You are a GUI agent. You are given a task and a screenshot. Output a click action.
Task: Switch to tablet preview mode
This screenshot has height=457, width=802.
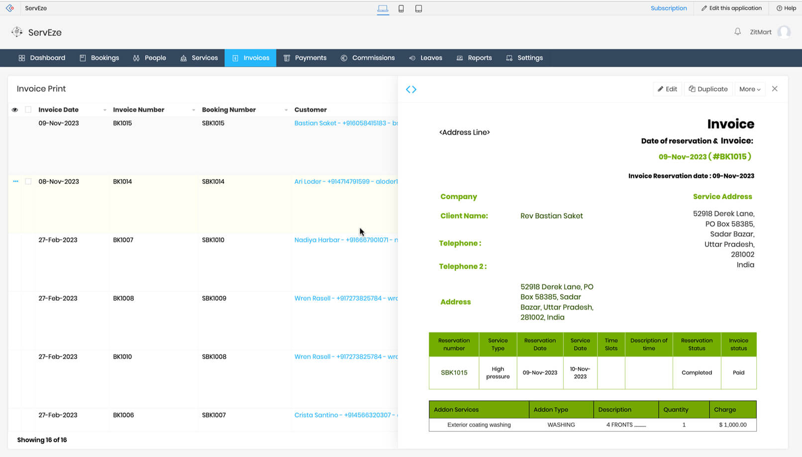tap(418, 8)
